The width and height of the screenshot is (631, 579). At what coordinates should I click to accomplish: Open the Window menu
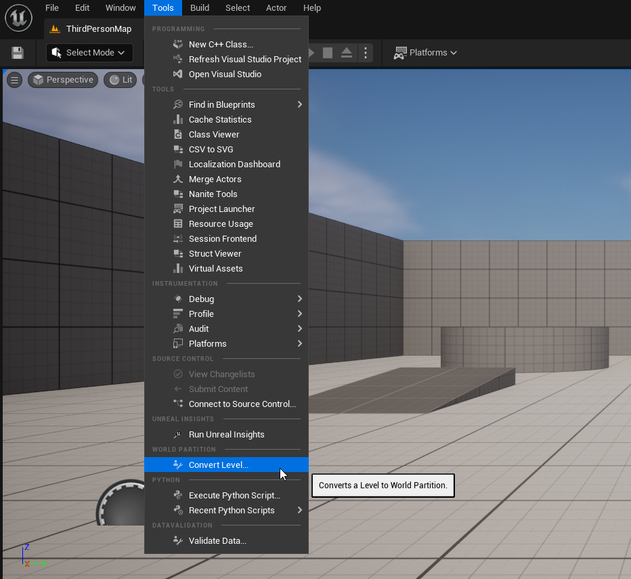[x=121, y=7]
